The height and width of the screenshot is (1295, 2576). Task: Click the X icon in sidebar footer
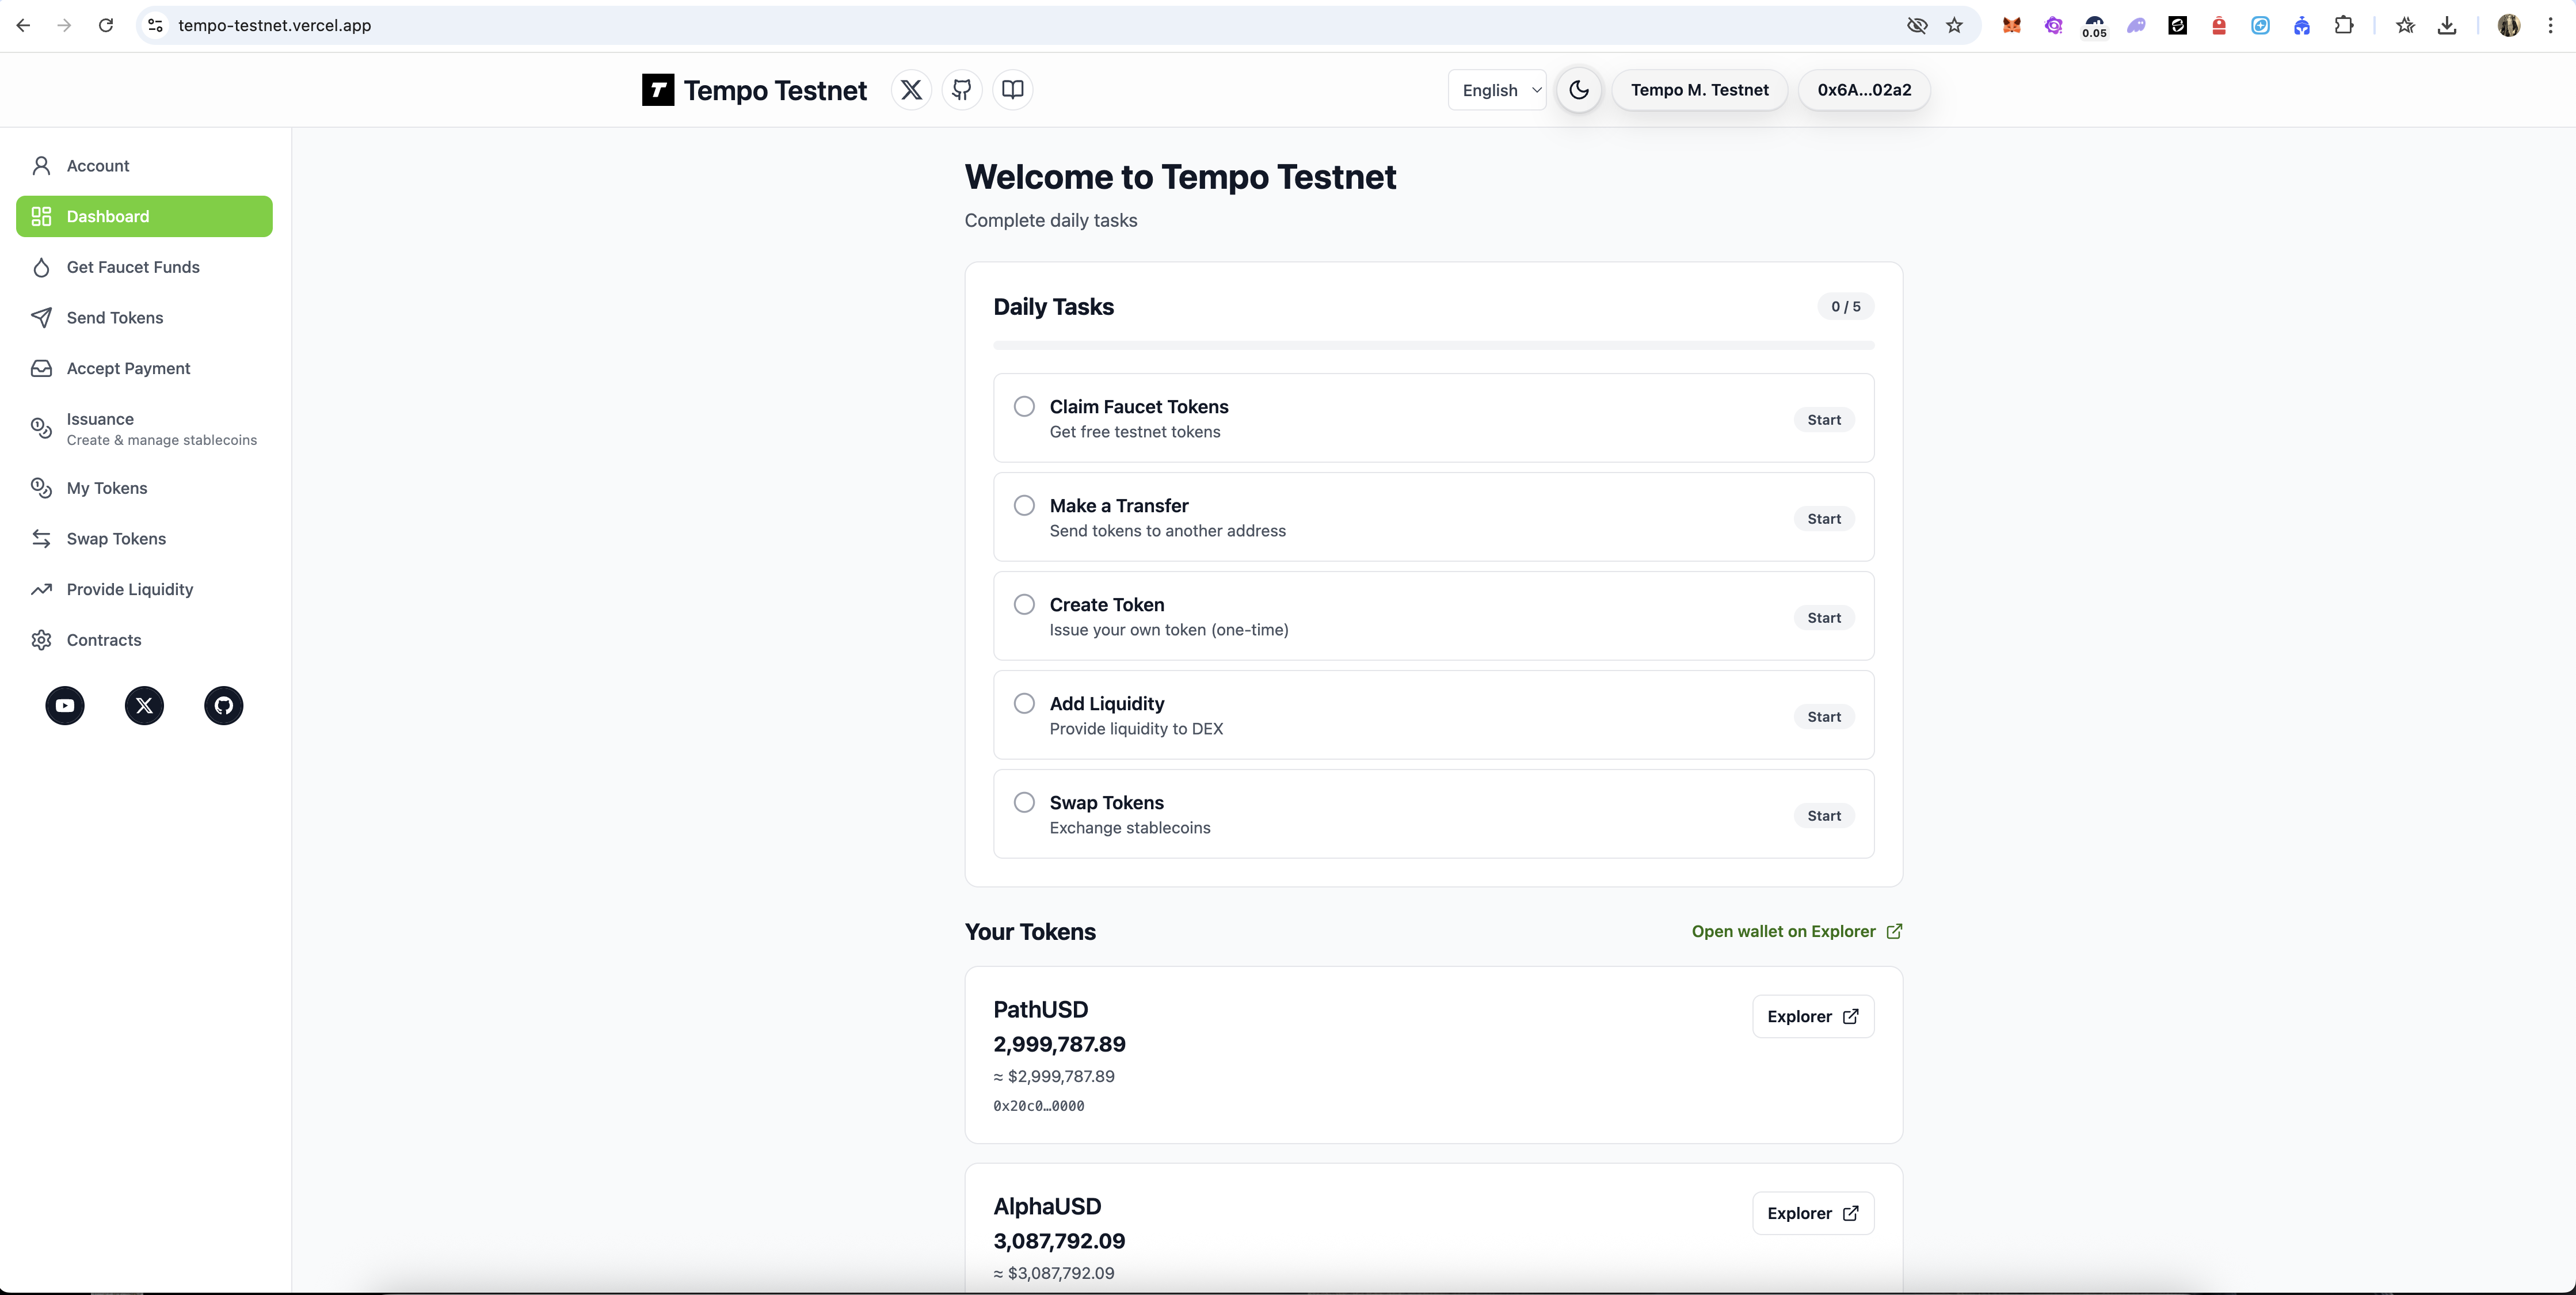click(x=144, y=706)
